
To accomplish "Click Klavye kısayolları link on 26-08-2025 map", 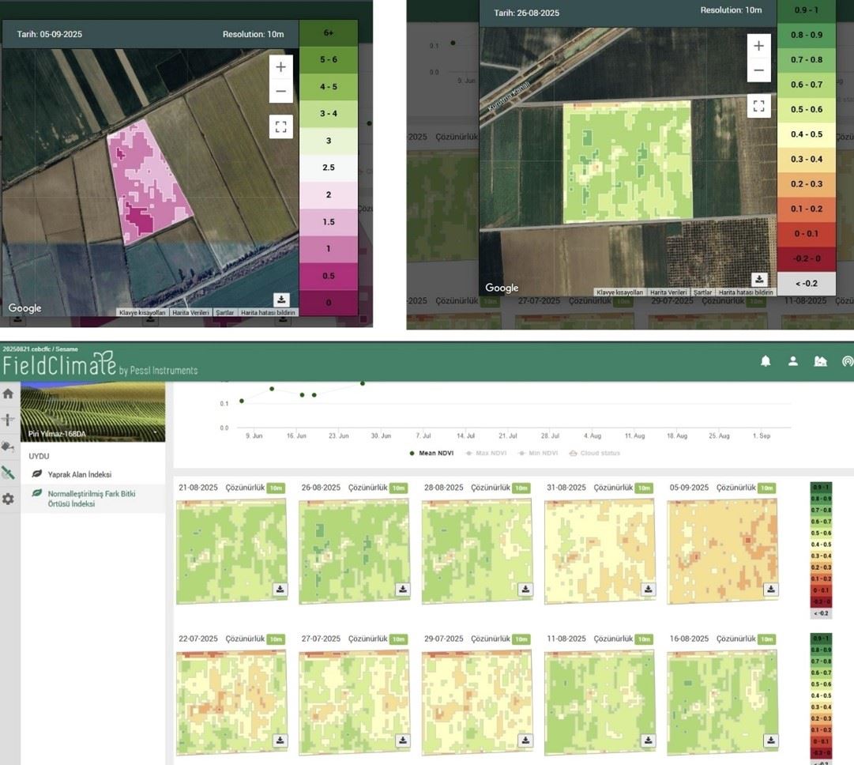I will click(619, 292).
